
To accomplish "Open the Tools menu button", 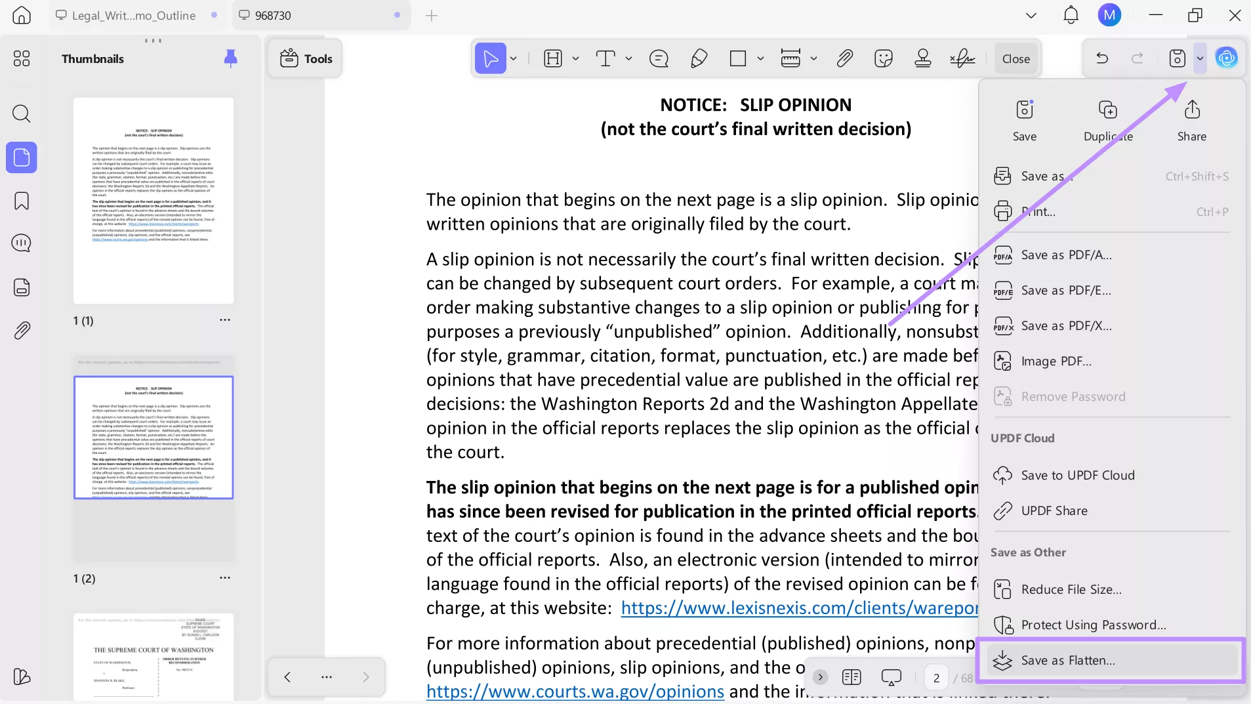I will 306,58.
